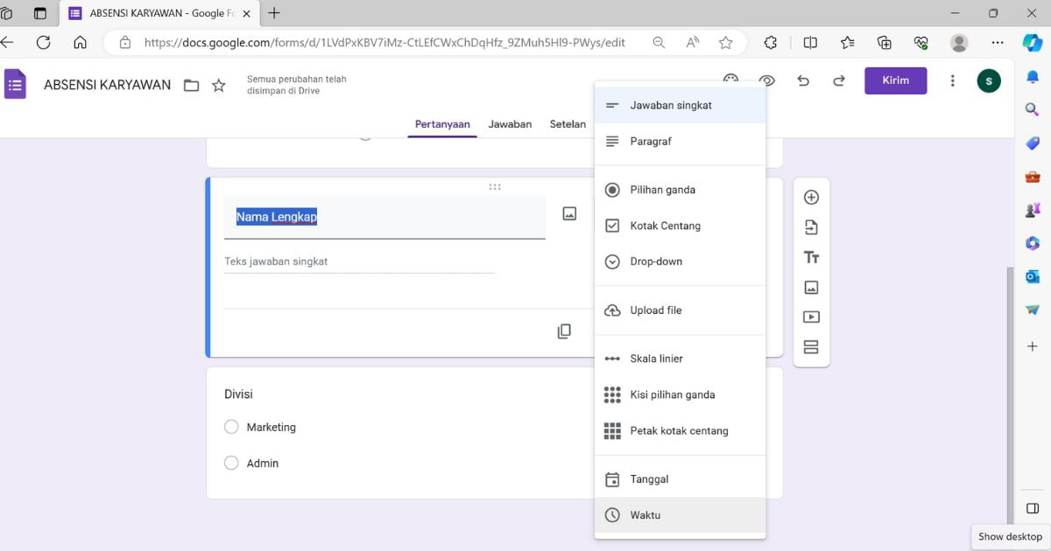Viewport: 1051px width, 551px height.
Task: Open the form's more options menu
Action: 953,80
